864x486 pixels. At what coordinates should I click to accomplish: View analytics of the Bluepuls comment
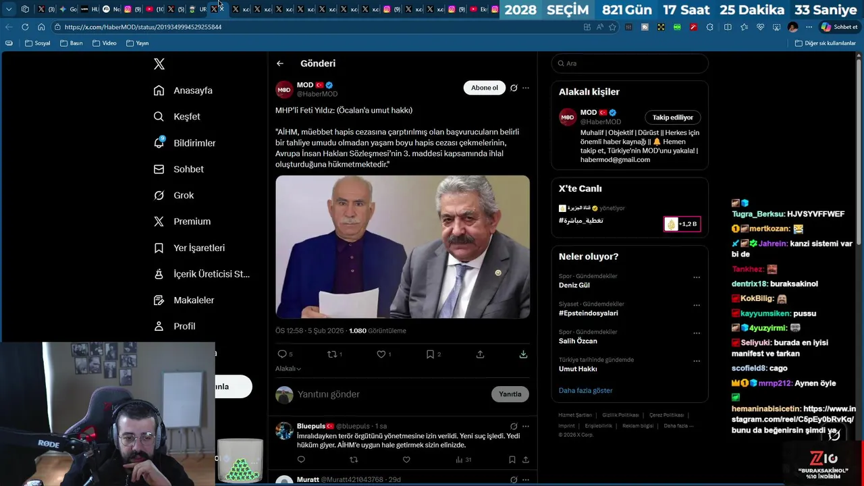pos(463,460)
